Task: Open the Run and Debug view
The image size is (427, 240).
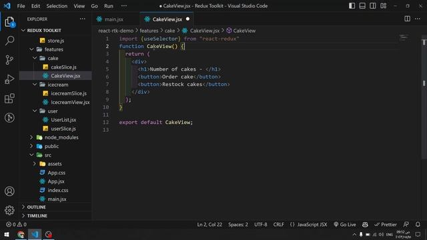Action: (x=9, y=79)
